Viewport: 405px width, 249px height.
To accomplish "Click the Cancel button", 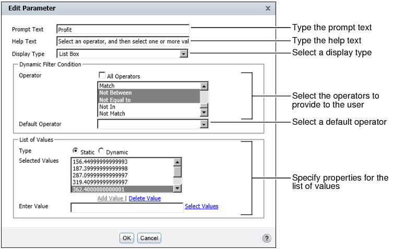I will click(x=149, y=238).
